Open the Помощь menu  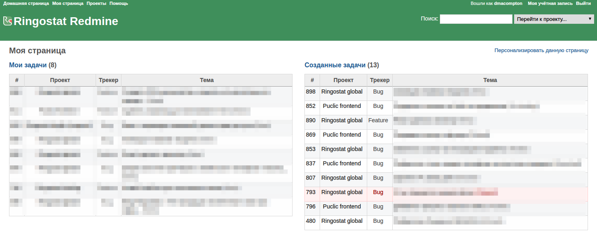point(119,3)
